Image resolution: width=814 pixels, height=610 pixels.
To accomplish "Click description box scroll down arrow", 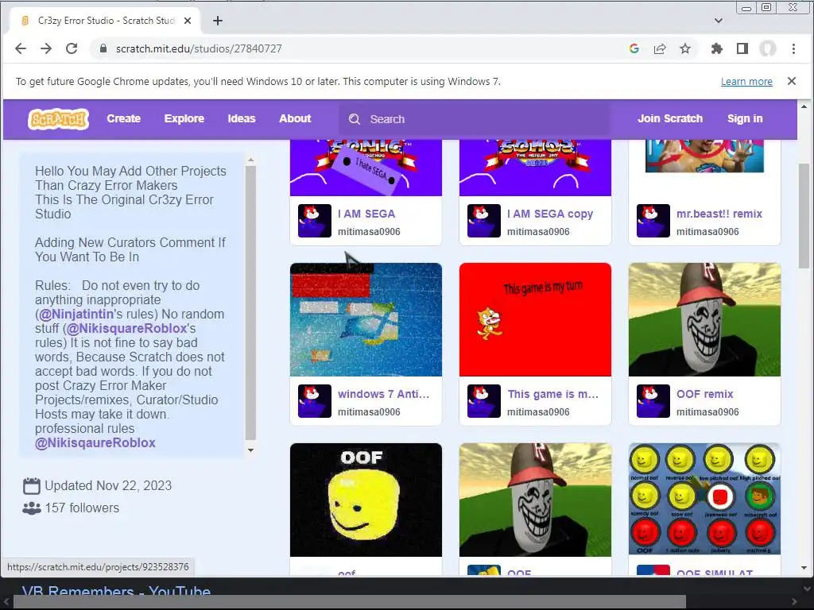I will 250,450.
